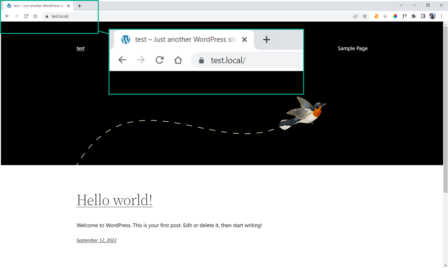
Task: Toggle the browser side panel icon
Action: [x=423, y=16]
